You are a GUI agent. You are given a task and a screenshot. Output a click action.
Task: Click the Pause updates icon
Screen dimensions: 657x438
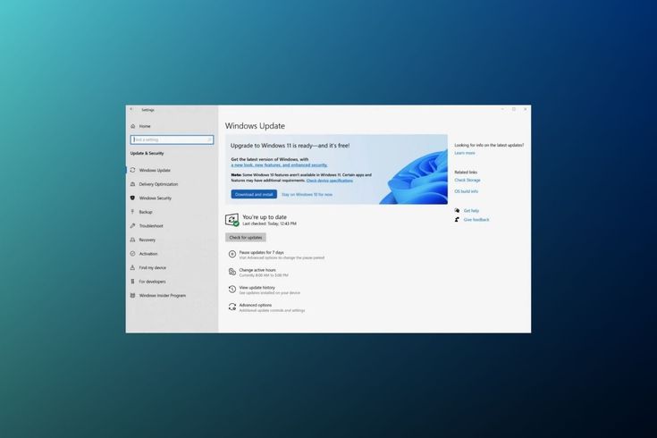point(232,254)
